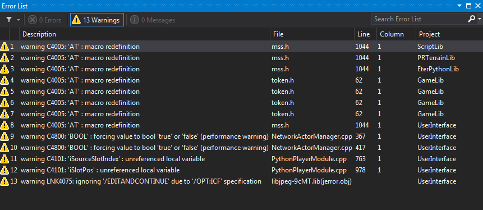The image size is (483, 210).
Task: Click warning icon of row 9
Action: click(x=4, y=136)
